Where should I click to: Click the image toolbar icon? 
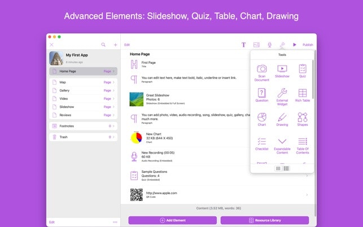coord(256,45)
